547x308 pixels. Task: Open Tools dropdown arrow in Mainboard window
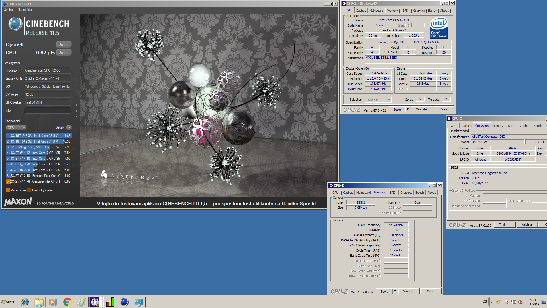[x=513, y=224]
